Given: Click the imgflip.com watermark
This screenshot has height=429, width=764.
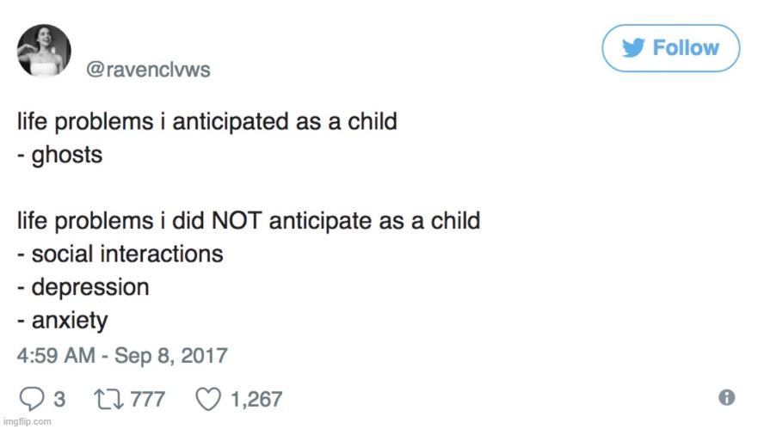Looking at the screenshot, I should [28, 421].
